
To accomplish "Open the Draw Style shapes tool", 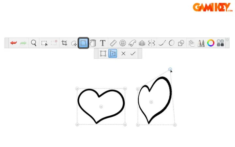I will click(x=181, y=43).
